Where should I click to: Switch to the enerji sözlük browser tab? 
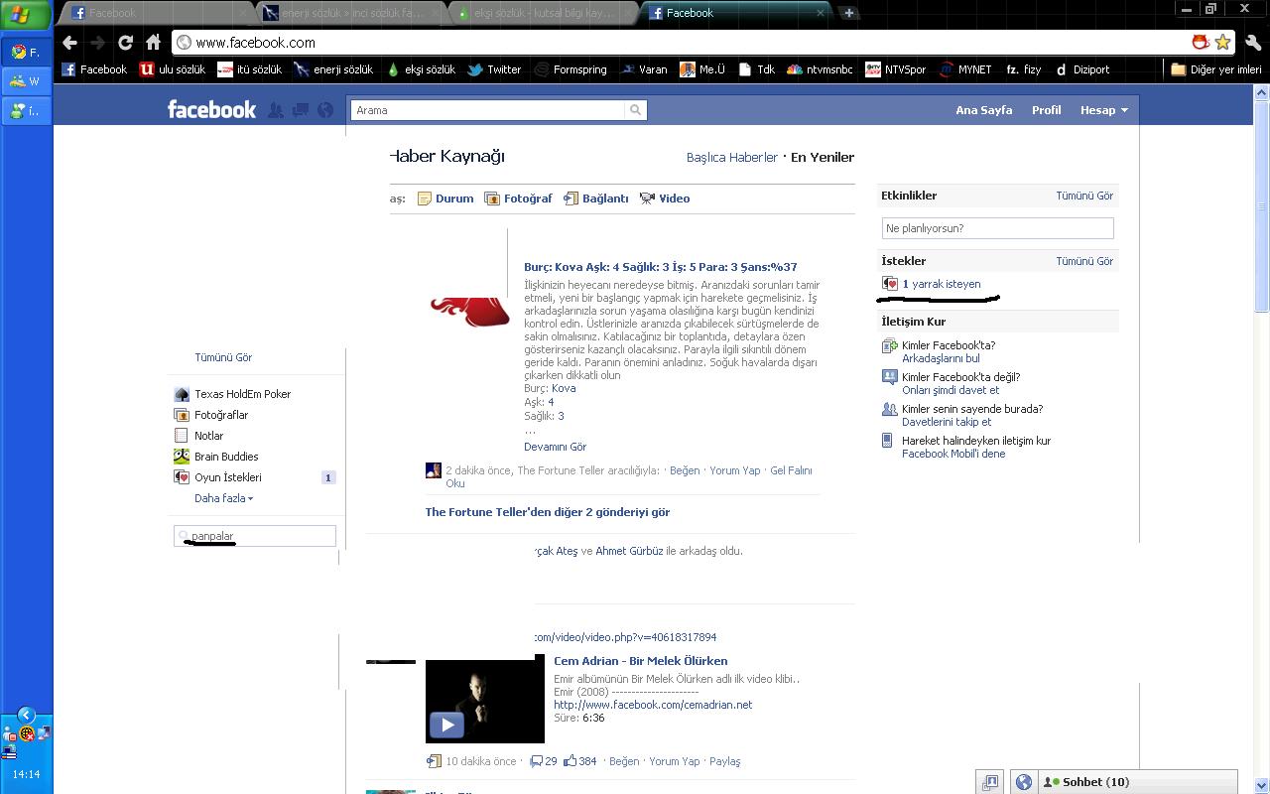tap(351, 13)
